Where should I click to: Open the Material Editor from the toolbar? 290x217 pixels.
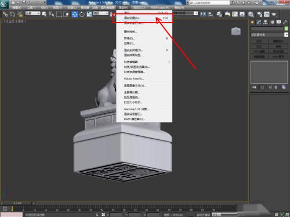[251, 14]
